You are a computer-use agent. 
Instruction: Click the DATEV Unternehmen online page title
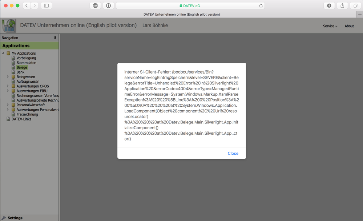[78, 25]
